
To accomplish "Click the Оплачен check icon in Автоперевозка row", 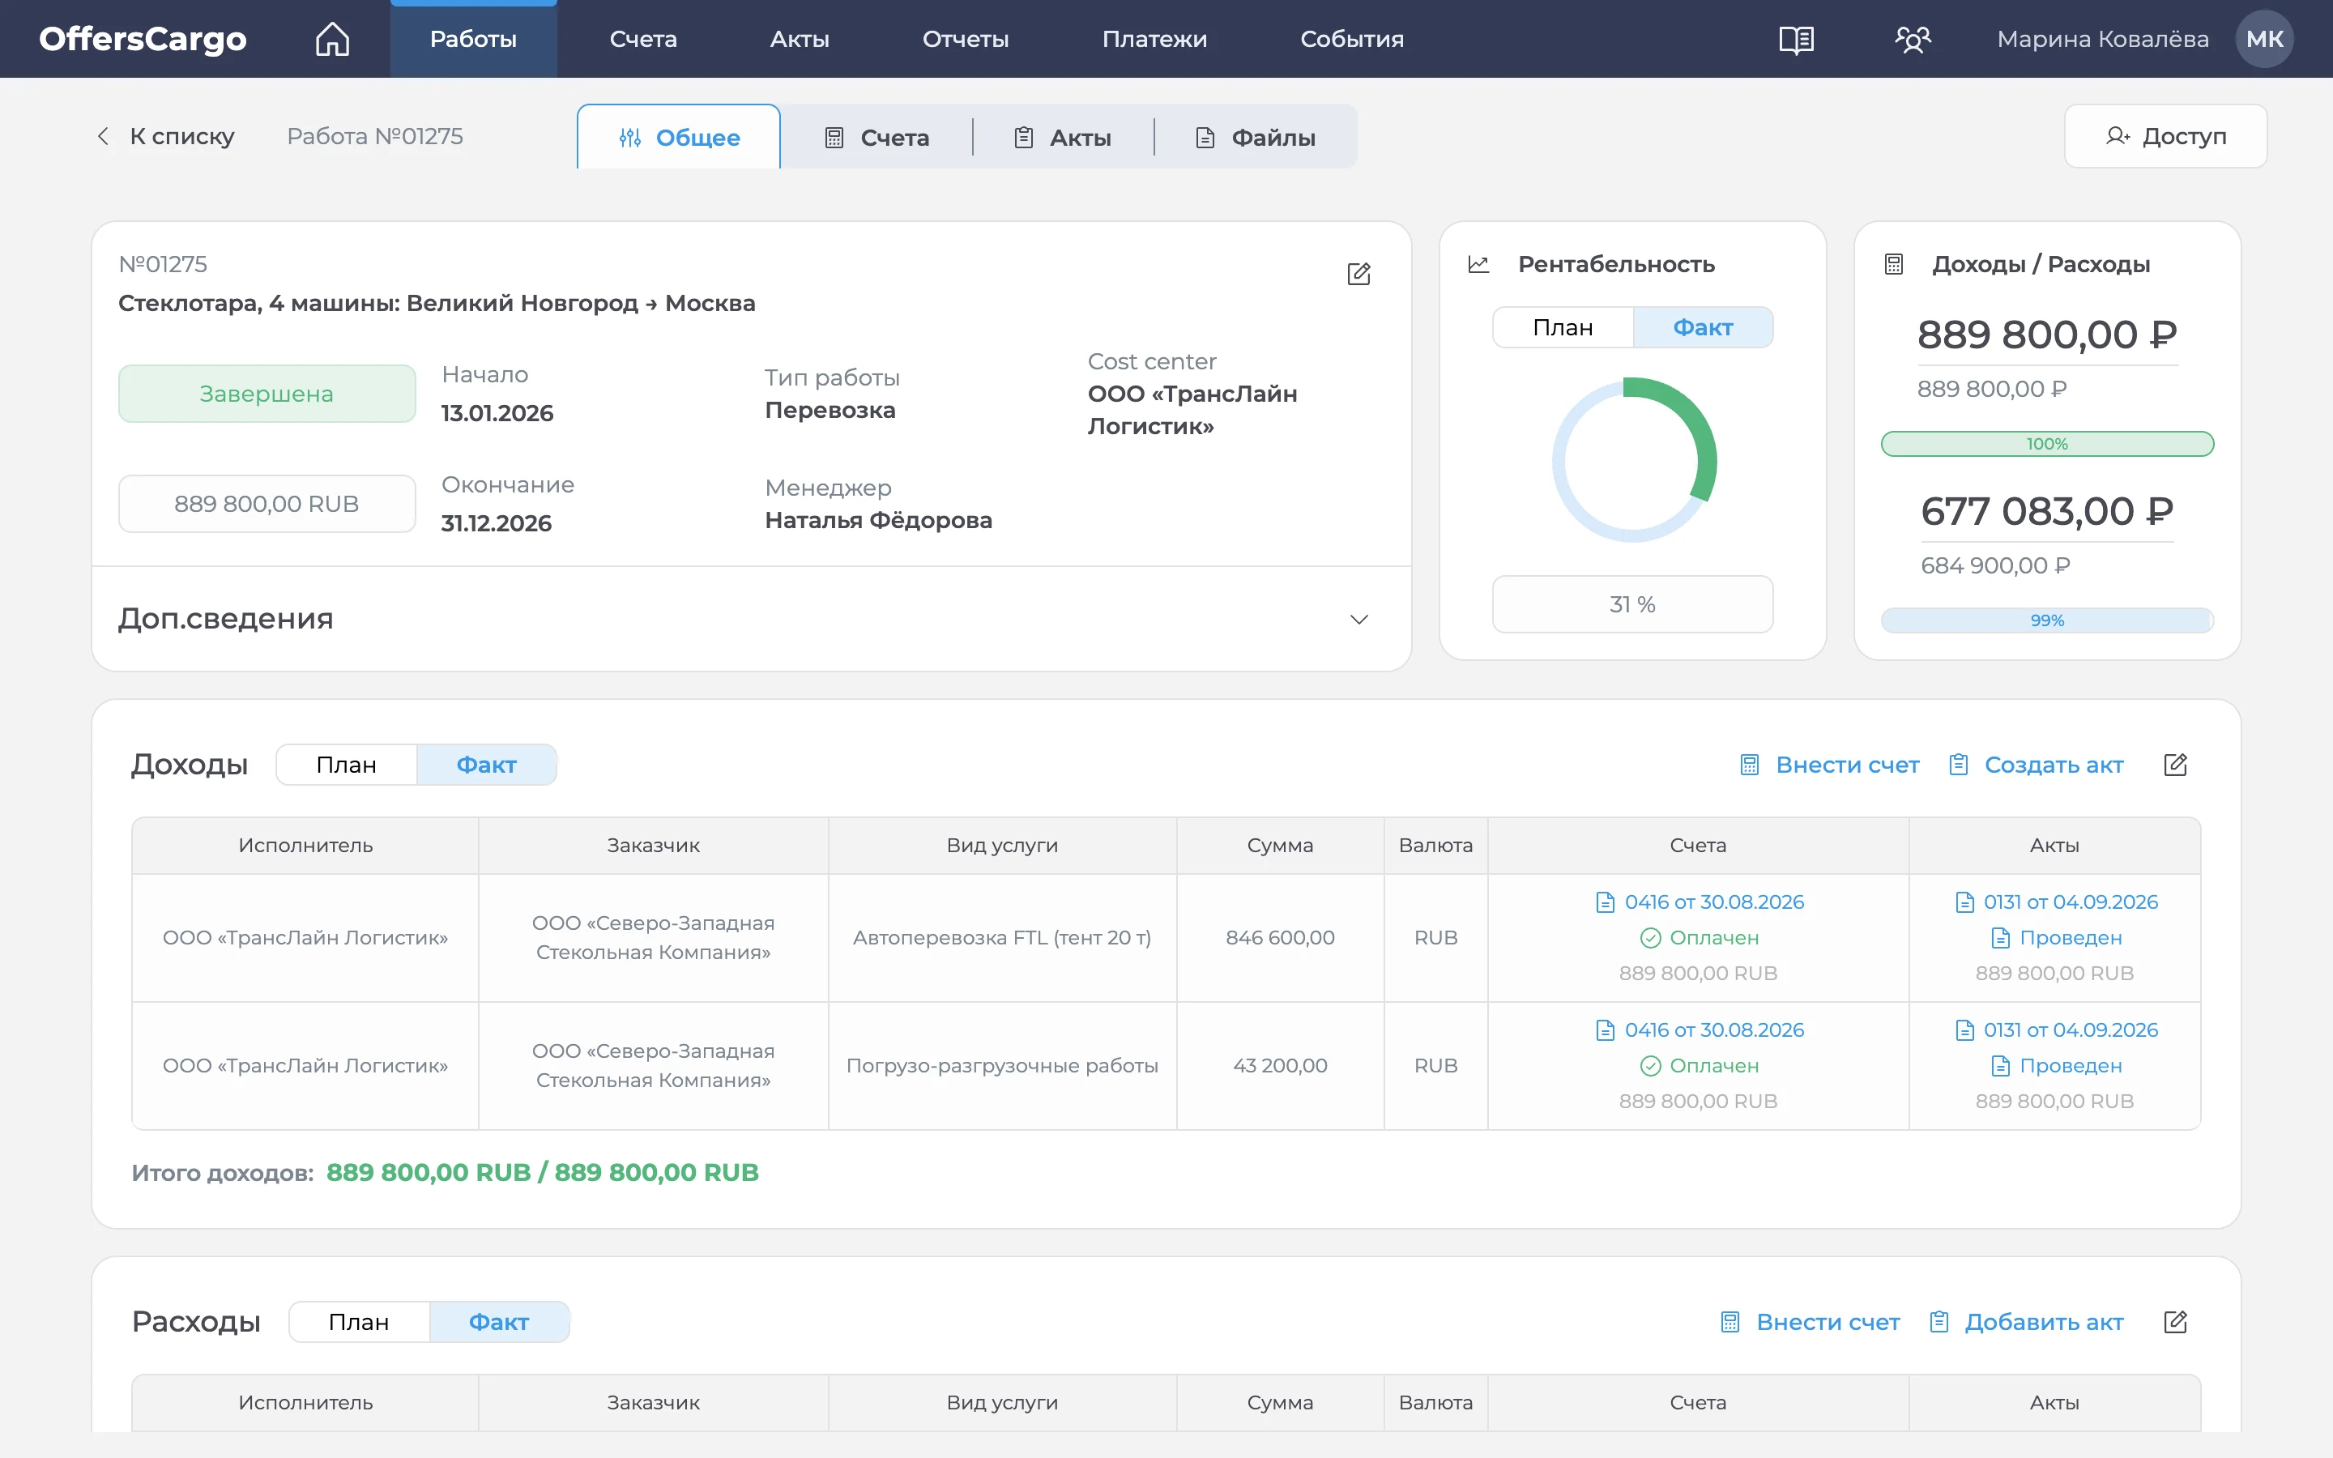I will click(x=1650, y=938).
